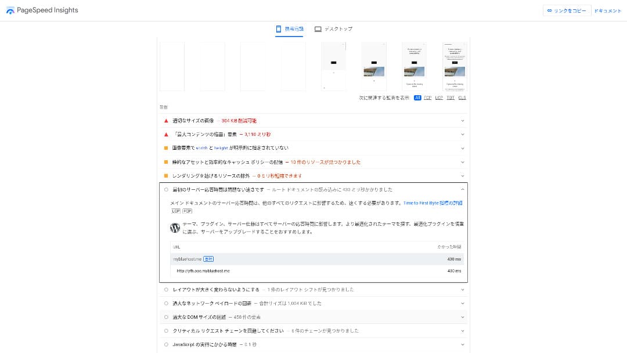Open the ドキュメント link

(608, 10)
